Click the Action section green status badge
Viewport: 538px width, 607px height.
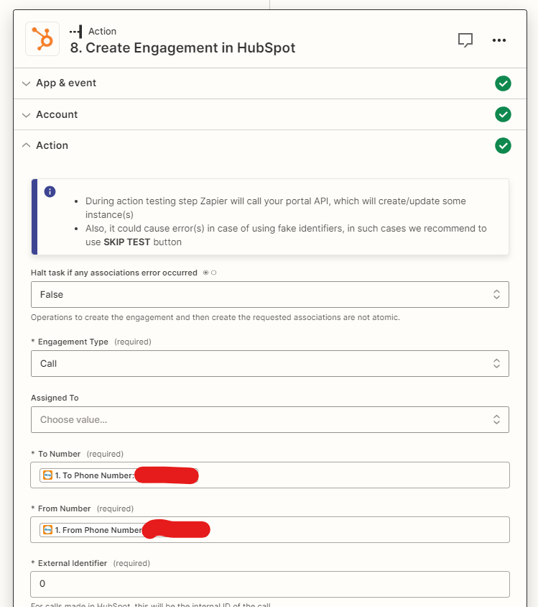(503, 145)
